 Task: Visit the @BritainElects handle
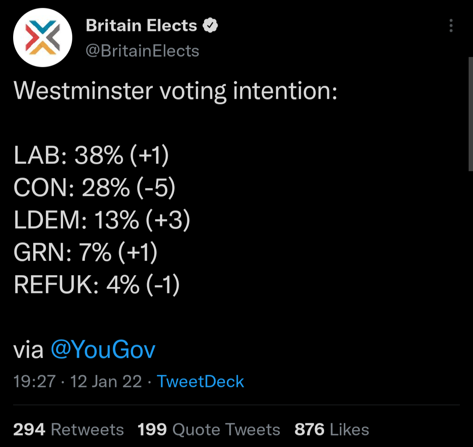pyautogui.click(x=142, y=51)
